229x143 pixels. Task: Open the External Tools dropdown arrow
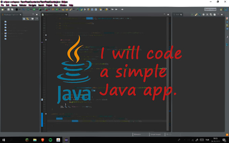[x=49, y=9]
